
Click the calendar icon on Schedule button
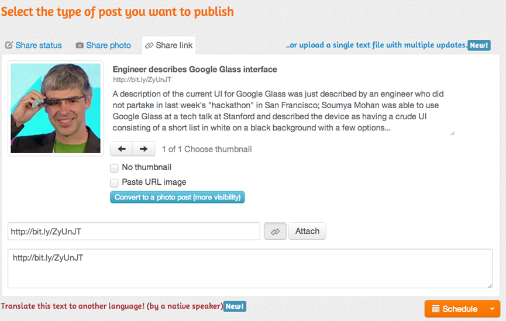click(x=436, y=309)
